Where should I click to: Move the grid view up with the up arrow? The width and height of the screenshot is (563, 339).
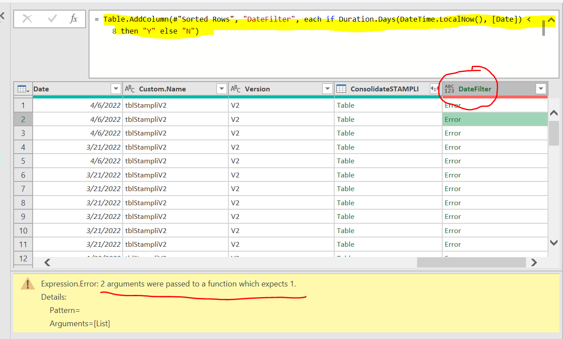coord(554,113)
